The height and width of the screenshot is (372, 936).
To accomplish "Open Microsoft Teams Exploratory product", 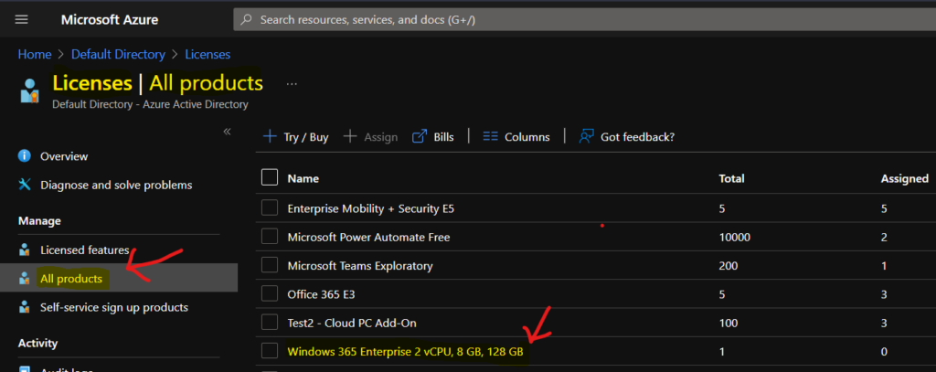I will click(360, 266).
